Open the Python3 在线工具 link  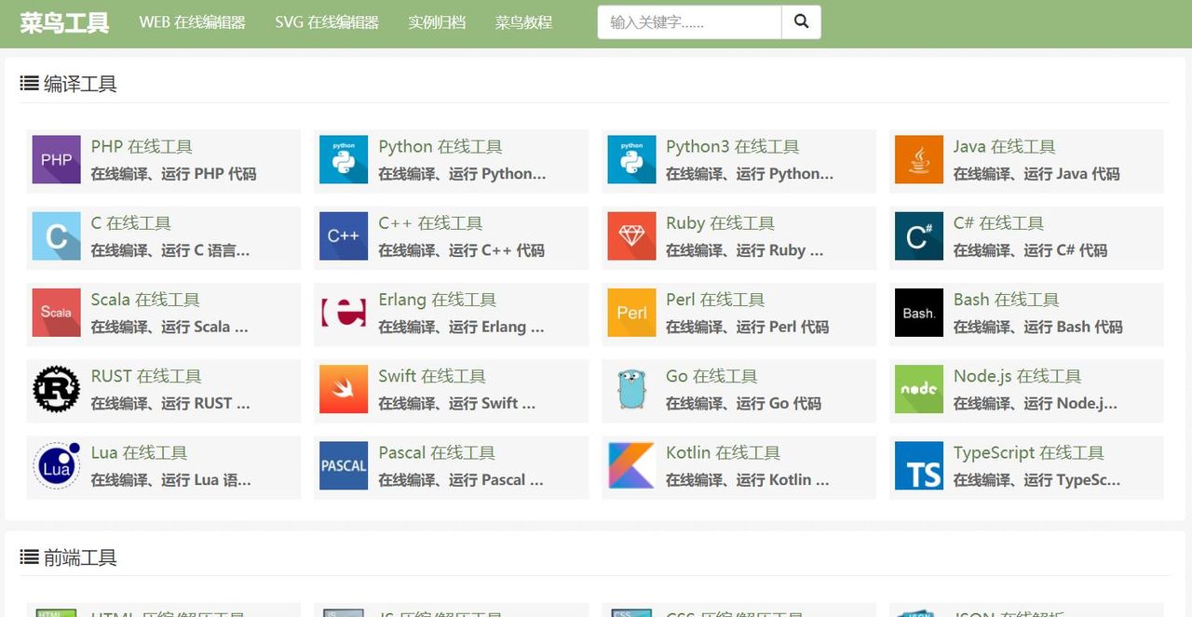coord(732,147)
